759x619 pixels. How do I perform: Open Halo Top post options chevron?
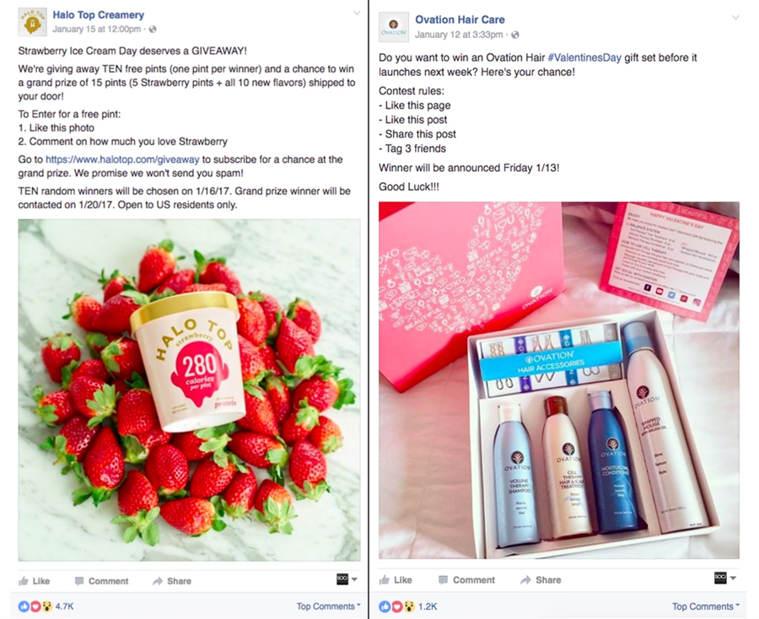pos(357,13)
